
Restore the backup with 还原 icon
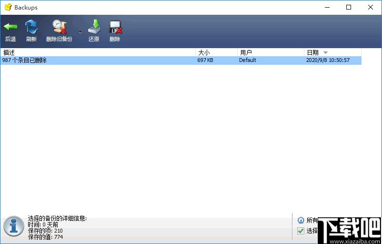click(x=94, y=27)
